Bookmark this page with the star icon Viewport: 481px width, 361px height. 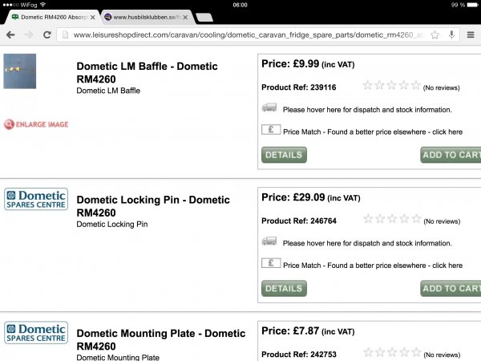[x=435, y=34]
